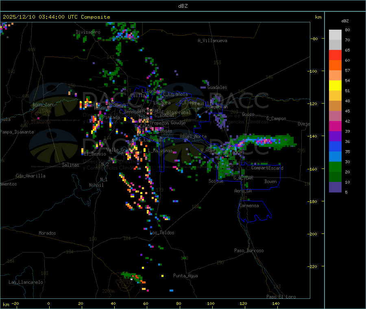Select the Nihuil place label

(96, 185)
